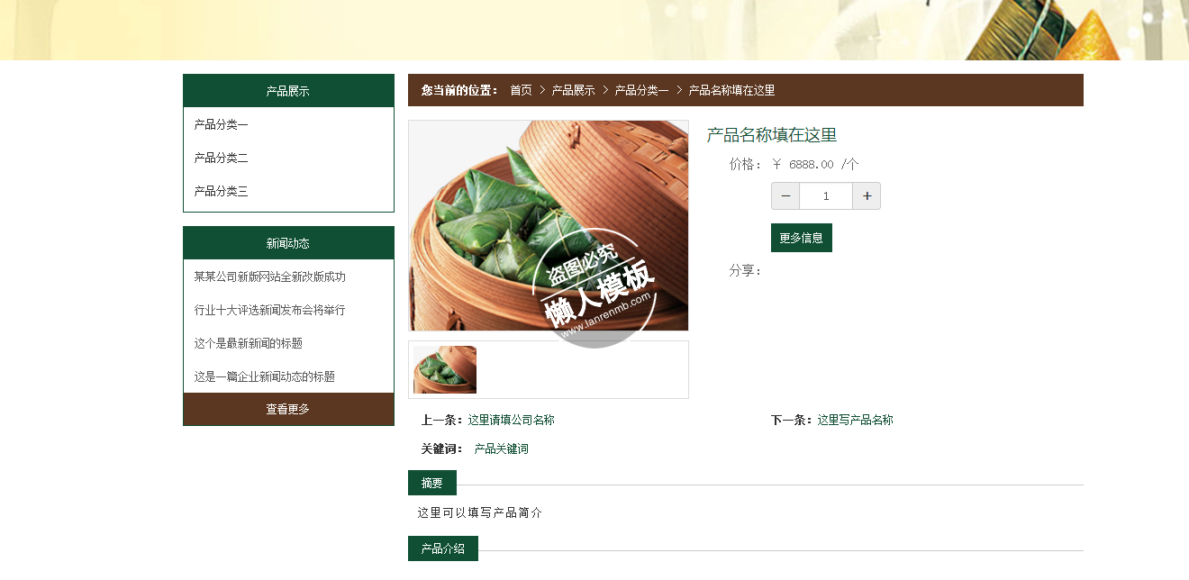Open news 这个是最新新闻的标题
This screenshot has height=580, width=1189.
pyautogui.click(x=248, y=343)
